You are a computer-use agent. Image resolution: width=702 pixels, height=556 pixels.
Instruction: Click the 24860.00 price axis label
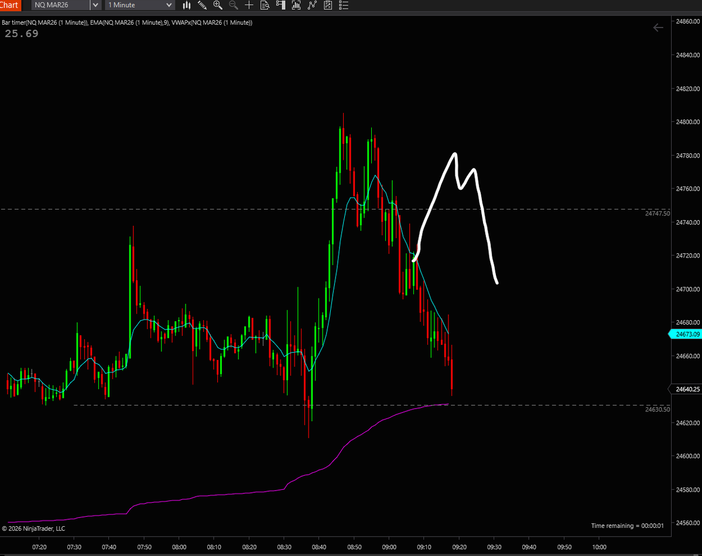click(x=688, y=22)
